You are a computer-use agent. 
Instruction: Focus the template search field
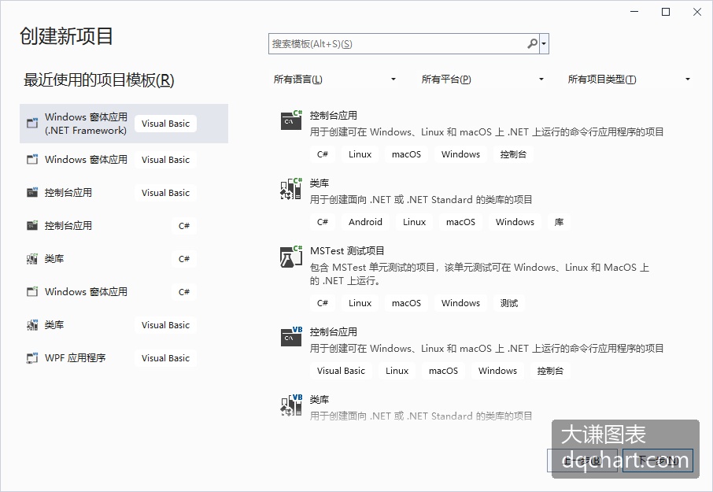point(404,43)
